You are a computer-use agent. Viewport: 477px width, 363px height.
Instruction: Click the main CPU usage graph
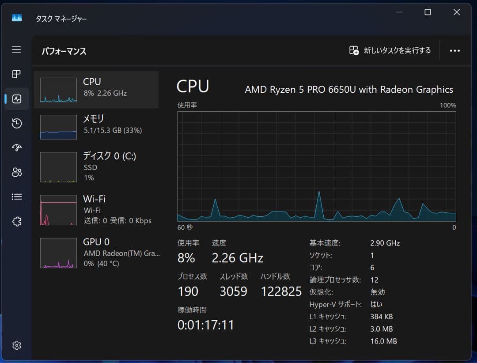pos(317,166)
